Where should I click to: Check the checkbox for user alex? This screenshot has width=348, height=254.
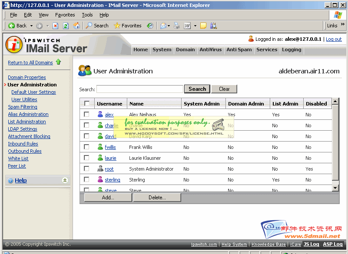pos(87,115)
